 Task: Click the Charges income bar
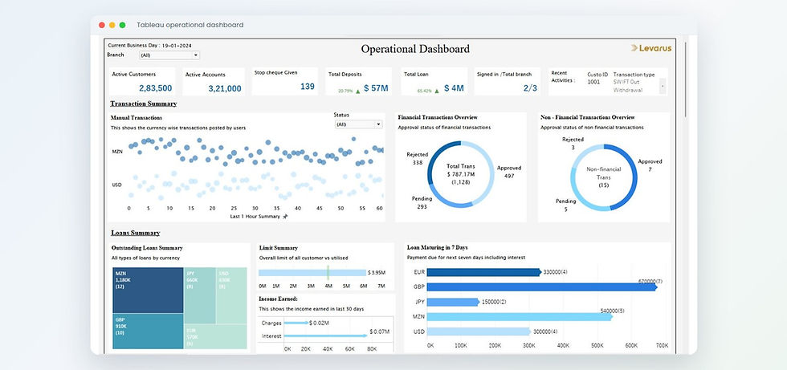point(296,323)
